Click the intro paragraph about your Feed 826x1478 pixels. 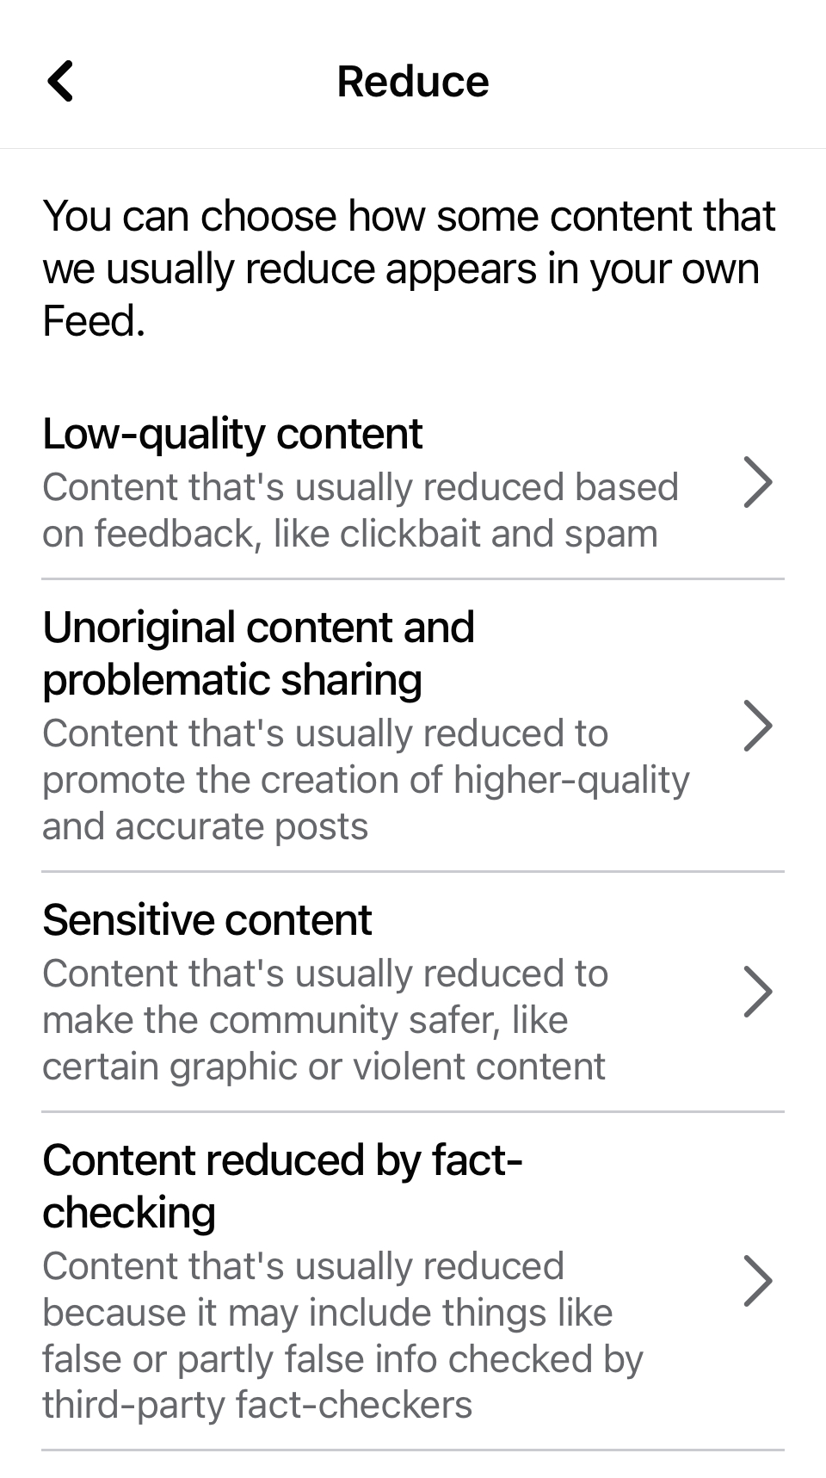pyautogui.click(x=410, y=268)
